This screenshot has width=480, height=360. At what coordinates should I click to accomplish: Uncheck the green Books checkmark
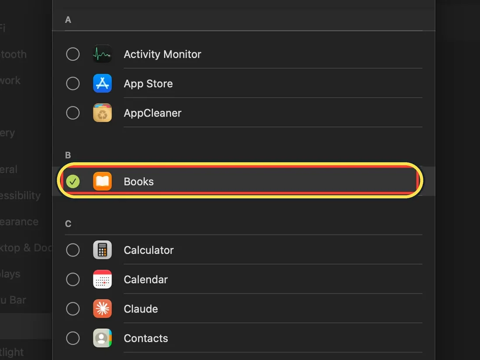point(73,182)
